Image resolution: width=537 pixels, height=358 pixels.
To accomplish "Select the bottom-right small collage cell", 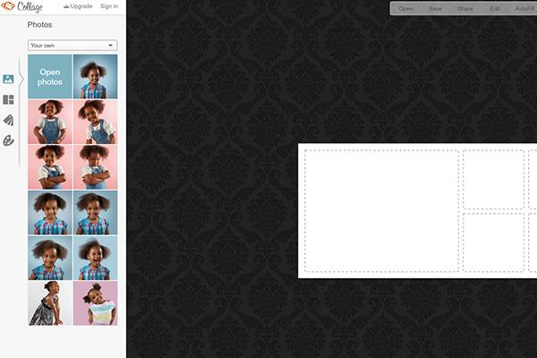I will (493, 243).
